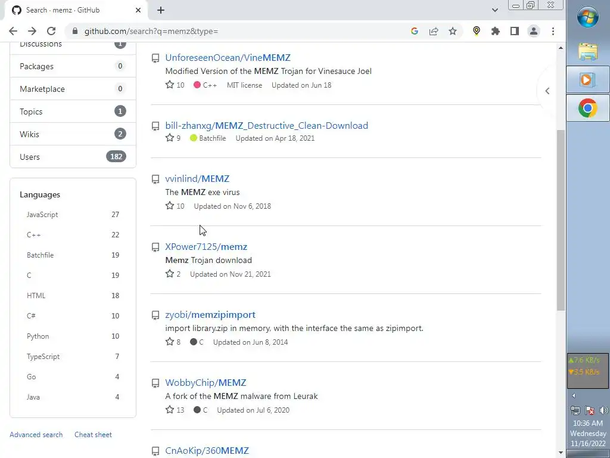The width and height of the screenshot is (610, 458).
Task: Click the browser forward arrow
Action: (32, 31)
